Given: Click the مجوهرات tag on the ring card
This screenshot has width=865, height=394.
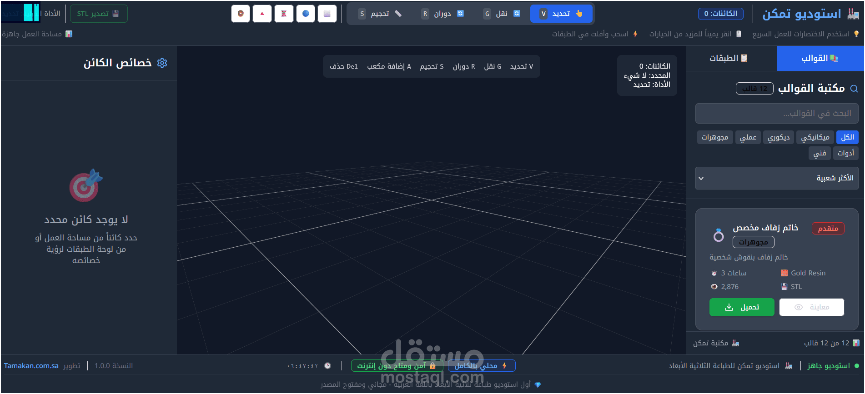Looking at the screenshot, I should (x=754, y=242).
